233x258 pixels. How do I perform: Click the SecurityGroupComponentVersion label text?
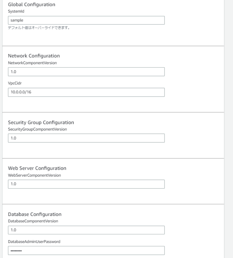(x=37, y=129)
